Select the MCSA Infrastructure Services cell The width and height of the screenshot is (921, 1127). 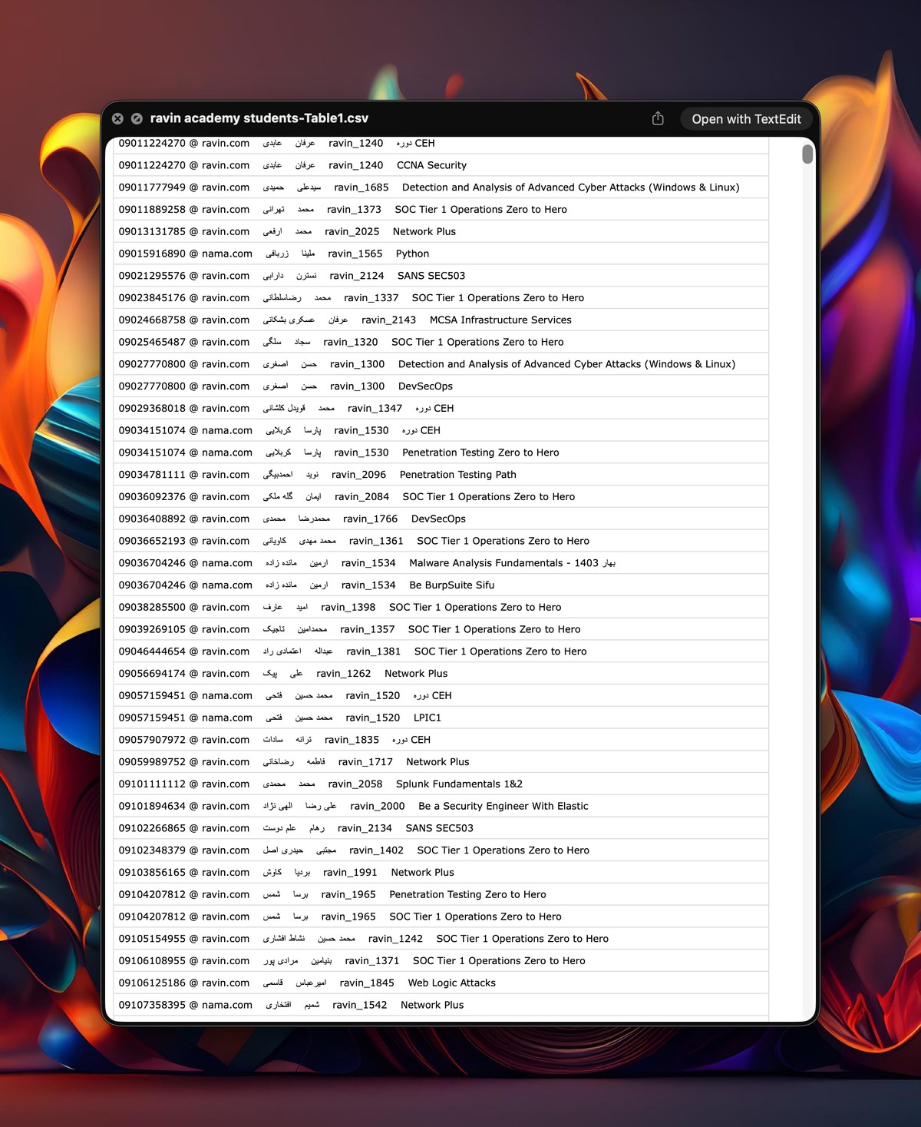500,320
